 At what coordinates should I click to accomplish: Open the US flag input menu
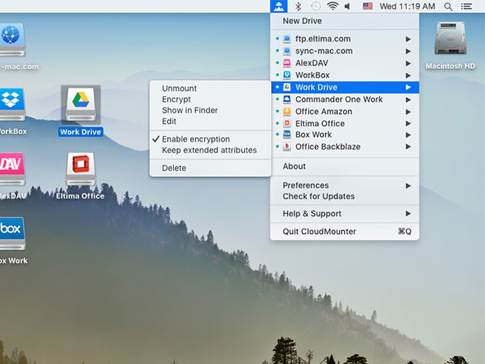coord(367,6)
